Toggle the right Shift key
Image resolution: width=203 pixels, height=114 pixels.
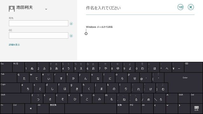click(184, 98)
